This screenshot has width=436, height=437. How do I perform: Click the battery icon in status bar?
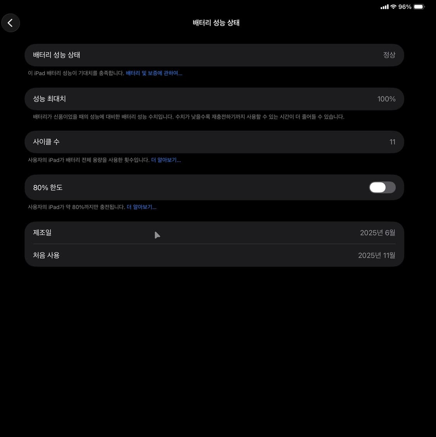[x=419, y=7]
